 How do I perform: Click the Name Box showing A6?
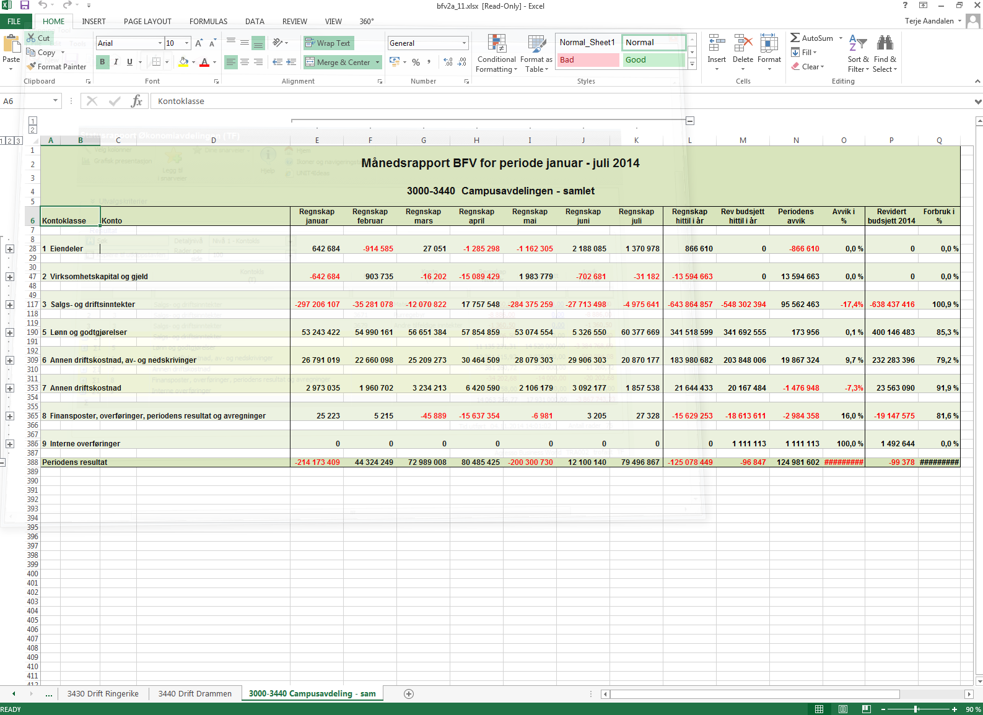pyautogui.click(x=25, y=101)
